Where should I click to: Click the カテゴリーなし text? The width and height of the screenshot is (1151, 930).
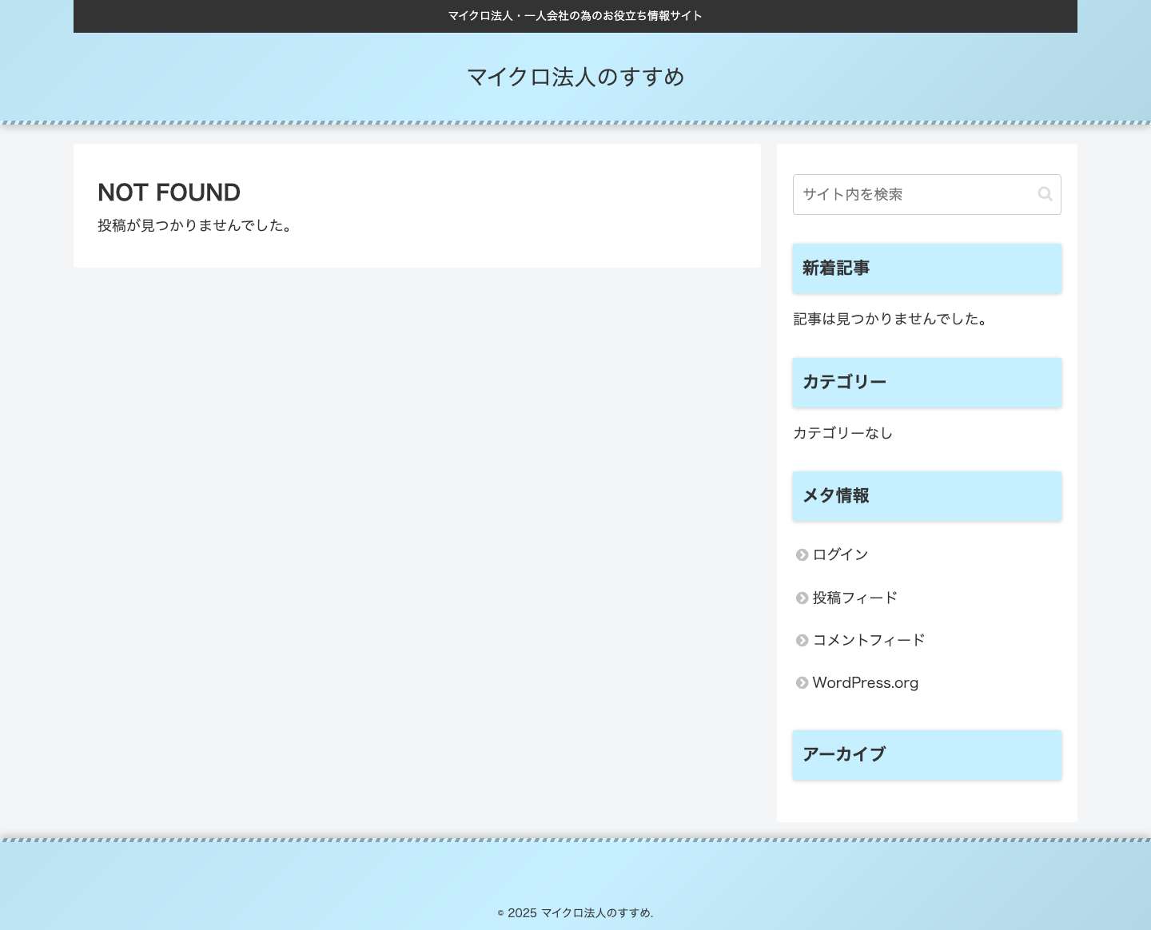pos(842,433)
